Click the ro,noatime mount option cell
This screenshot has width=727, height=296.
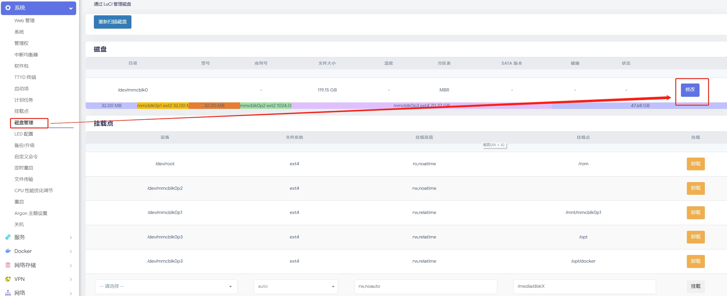424,164
